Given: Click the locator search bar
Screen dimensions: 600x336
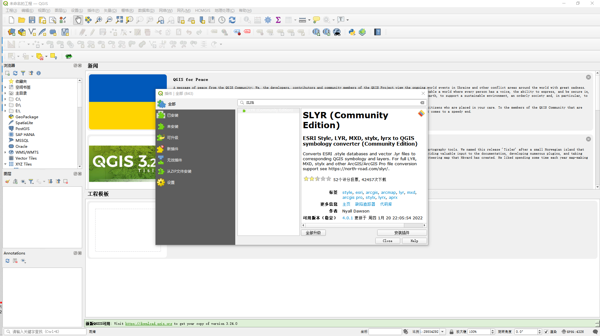Looking at the screenshot, I should click(x=45, y=332).
